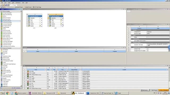The image size is (170, 95).
Task: Click the Hide Progress button
Action: 154,90
